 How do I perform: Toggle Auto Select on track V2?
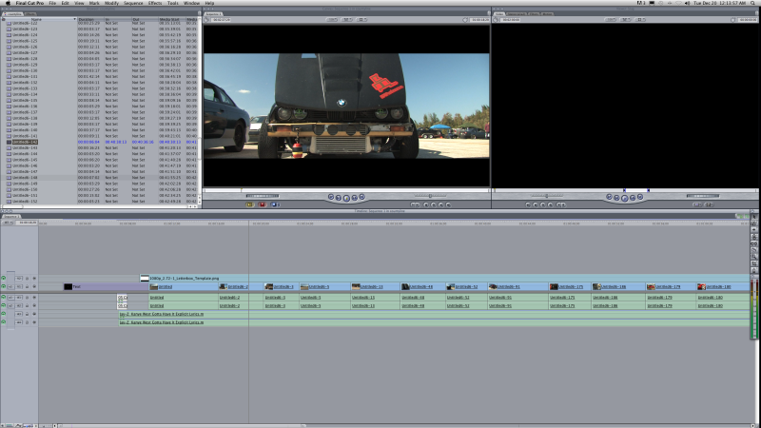pos(34,279)
